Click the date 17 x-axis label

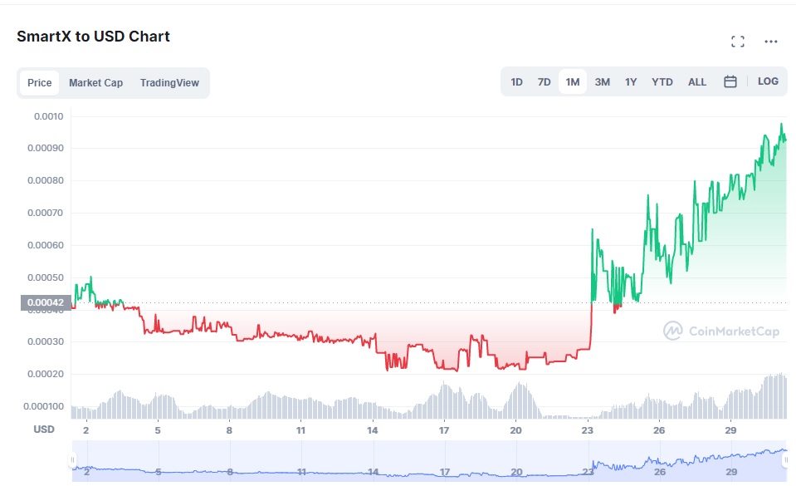444,430
